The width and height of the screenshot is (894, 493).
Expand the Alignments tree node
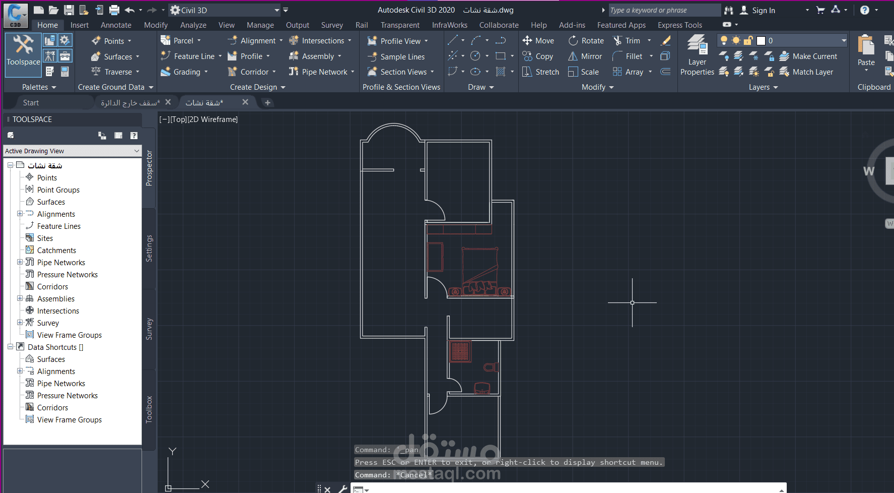[x=20, y=214]
